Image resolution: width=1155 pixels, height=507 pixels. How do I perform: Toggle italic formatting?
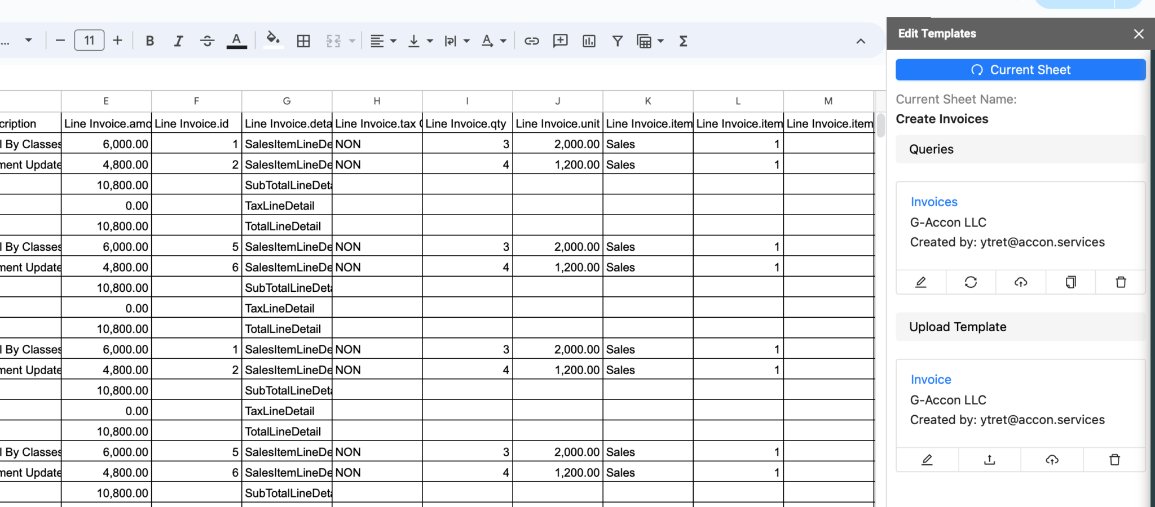[x=178, y=41]
